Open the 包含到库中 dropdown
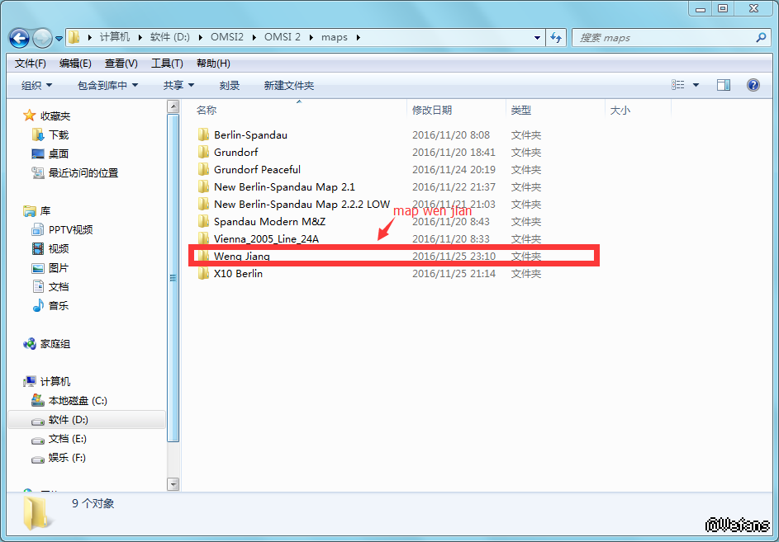 pos(108,85)
